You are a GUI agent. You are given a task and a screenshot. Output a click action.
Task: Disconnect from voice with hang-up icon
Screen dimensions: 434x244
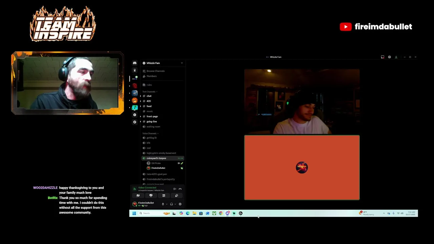[x=180, y=189]
